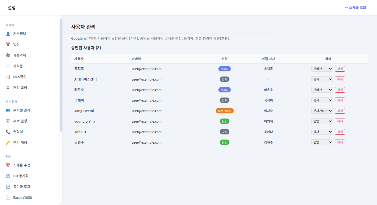Open the 권한 dropdown for 홍길동

point(322,69)
